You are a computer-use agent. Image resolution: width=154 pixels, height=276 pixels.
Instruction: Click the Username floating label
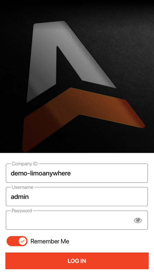point(23,187)
